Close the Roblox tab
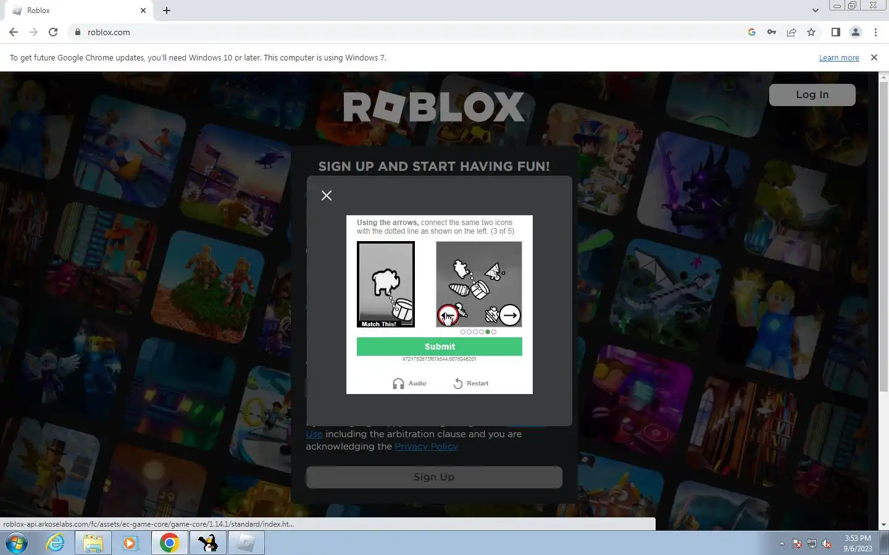The height and width of the screenshot is (555, 889). tap(143, 10)
